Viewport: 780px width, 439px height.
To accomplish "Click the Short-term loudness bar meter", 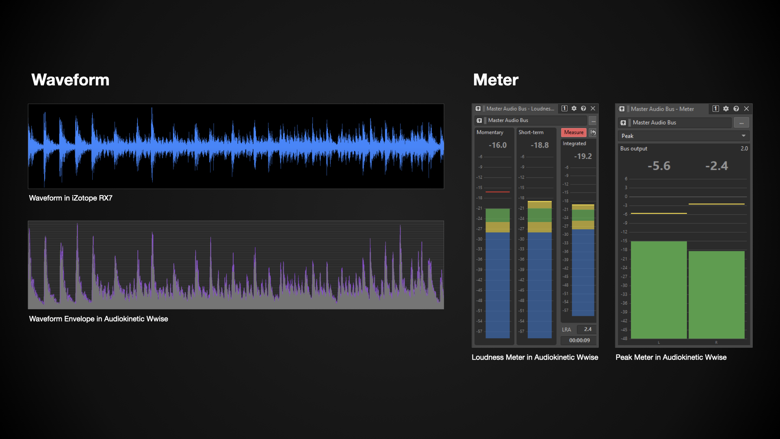I will 539,269.
